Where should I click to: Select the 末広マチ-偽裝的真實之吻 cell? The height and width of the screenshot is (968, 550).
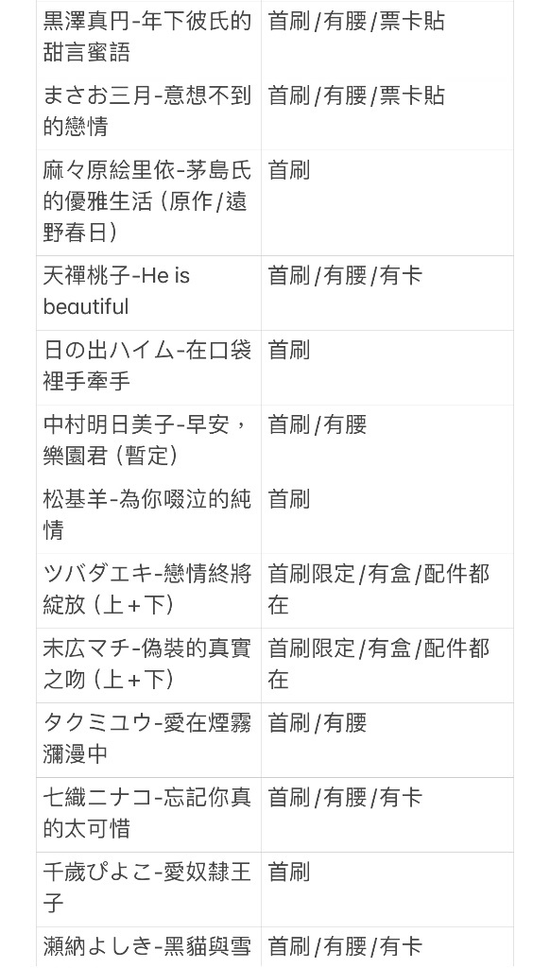[147, 665]
